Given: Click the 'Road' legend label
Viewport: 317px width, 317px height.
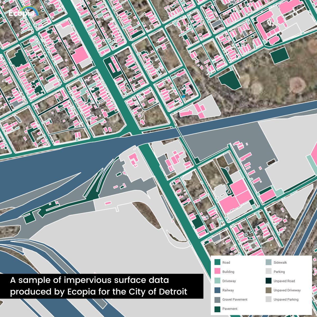Looking at the screenshot, I should tap(226, 263).
